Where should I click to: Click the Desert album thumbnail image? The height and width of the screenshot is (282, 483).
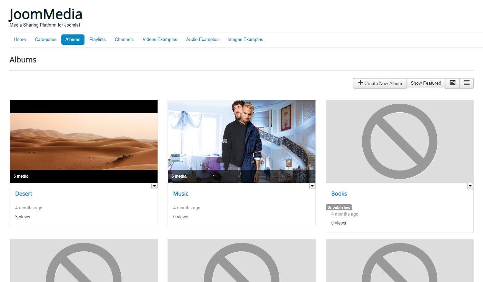tap(84, 141)
